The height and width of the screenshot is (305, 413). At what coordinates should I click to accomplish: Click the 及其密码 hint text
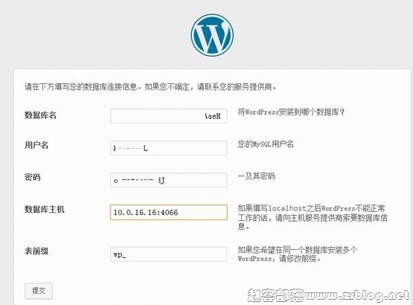pos(257,176)
